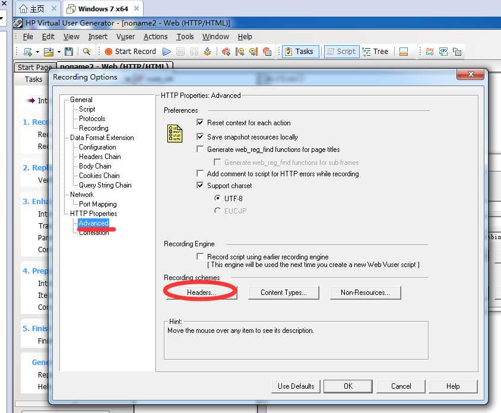Click the orange arrows icon right of Tree
This screenshot has height=413, width=501.
pyautogui.click(x=430, y=52)
